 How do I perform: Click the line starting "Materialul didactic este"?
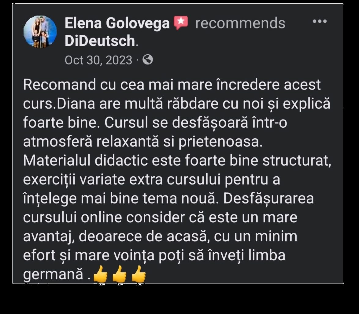[x=177, y=161]
